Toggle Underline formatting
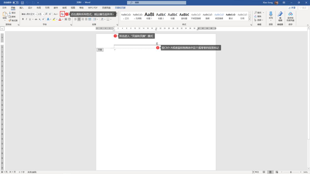 [x=30, y=19]
